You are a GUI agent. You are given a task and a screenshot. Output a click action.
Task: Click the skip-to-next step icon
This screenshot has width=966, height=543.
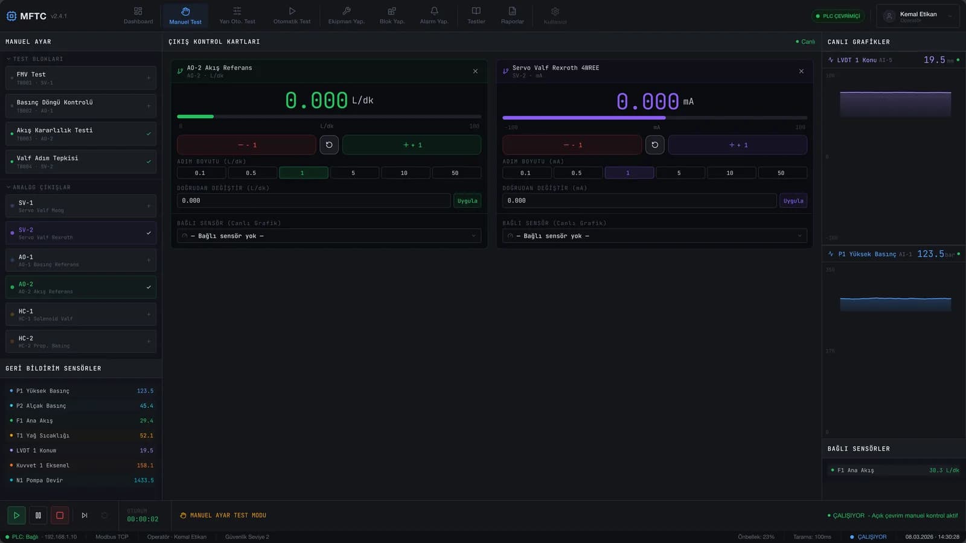(x=85, y=515)
